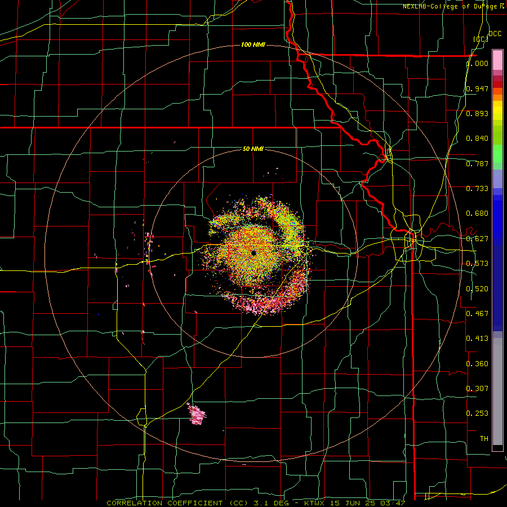507x507 pixels.
Task: Click the 50 NMI range ring label
Action: 253,149
